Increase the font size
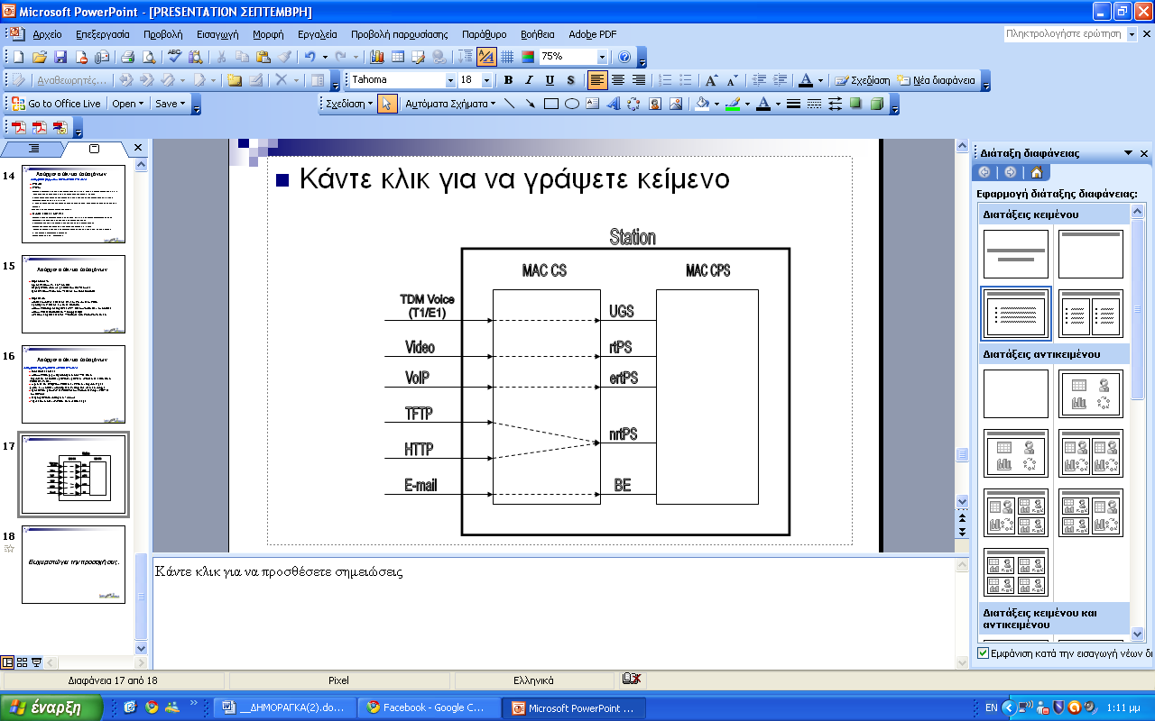 pos(712,80)
